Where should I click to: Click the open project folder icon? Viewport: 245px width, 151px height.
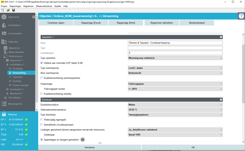[8, 10]
